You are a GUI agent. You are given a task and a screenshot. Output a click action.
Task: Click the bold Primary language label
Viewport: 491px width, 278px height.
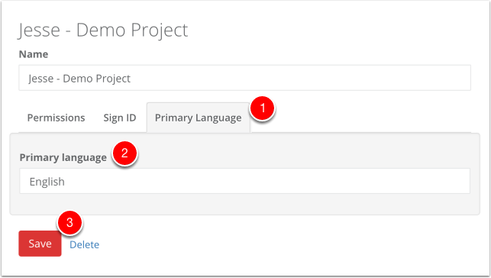63,157
